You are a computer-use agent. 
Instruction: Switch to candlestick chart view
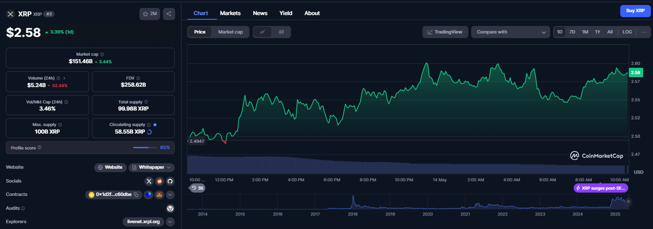click(x=281, y=32)
